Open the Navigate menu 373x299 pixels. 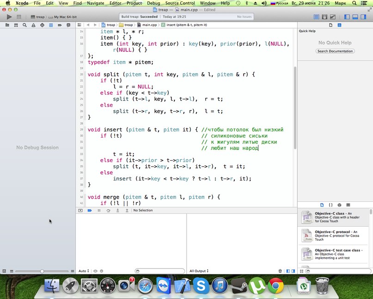(96, 3)
